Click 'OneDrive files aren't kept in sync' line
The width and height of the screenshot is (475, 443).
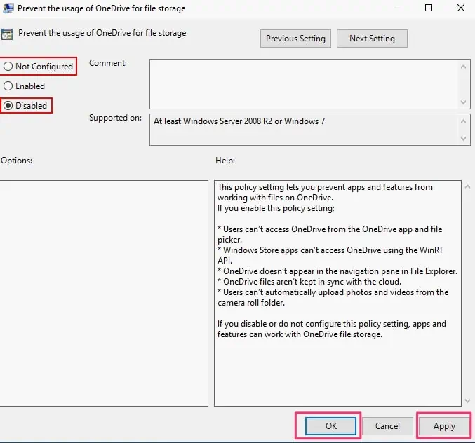point(309,282)
